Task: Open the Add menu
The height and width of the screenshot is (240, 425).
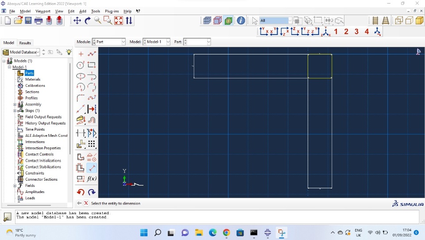Action: [x=83, y=11]
